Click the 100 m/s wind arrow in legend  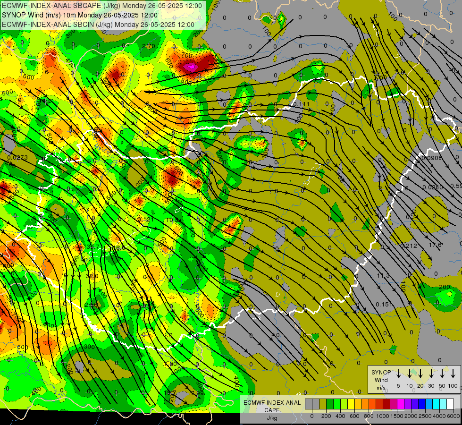pyautogui.click(x=453, y=373)
